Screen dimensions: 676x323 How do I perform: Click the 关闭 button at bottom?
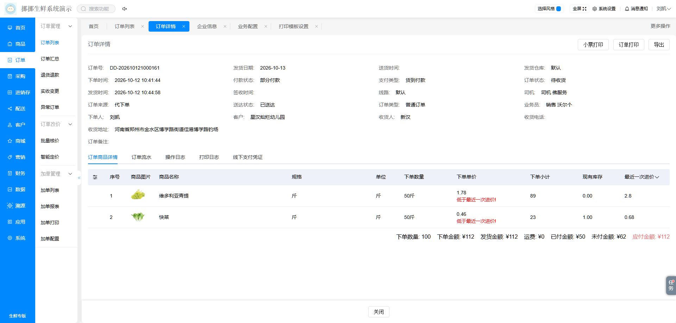[379, 312]
